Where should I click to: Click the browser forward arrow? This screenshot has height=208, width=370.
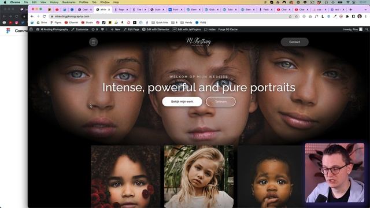[38, 17]
